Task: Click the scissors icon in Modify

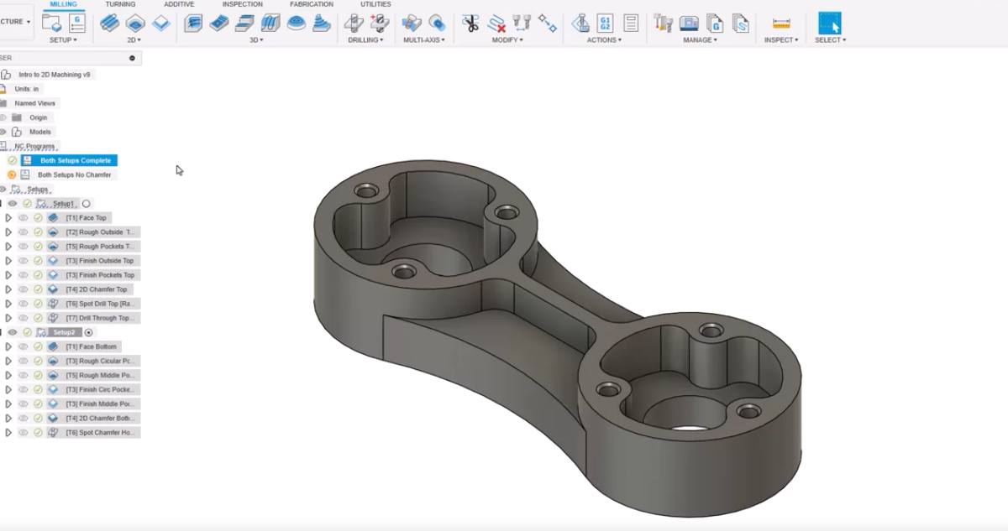Action: click(x=471, y=23)
